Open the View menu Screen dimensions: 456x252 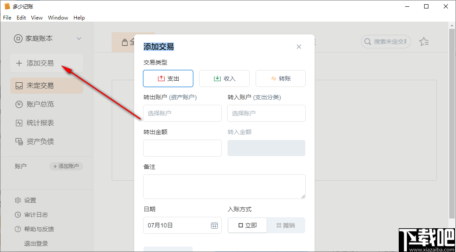point(37,17)
